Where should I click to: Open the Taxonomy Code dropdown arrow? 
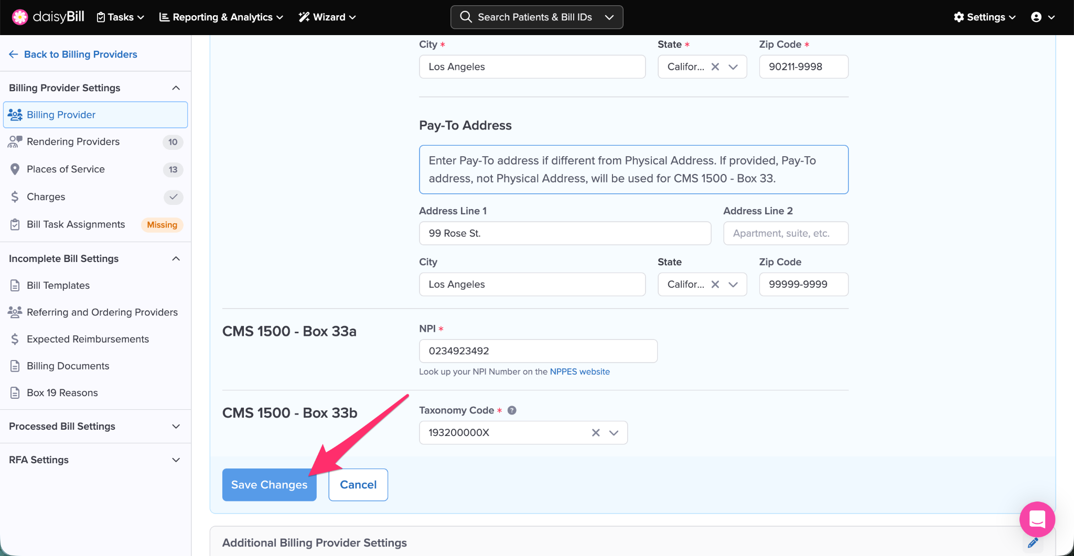pyautogui.click(x=614, y=433)
